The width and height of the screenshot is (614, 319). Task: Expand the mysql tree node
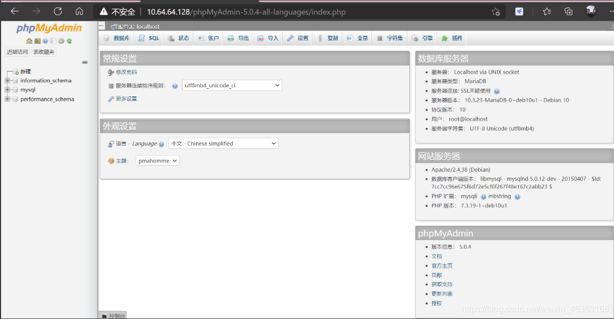[7, 90]
